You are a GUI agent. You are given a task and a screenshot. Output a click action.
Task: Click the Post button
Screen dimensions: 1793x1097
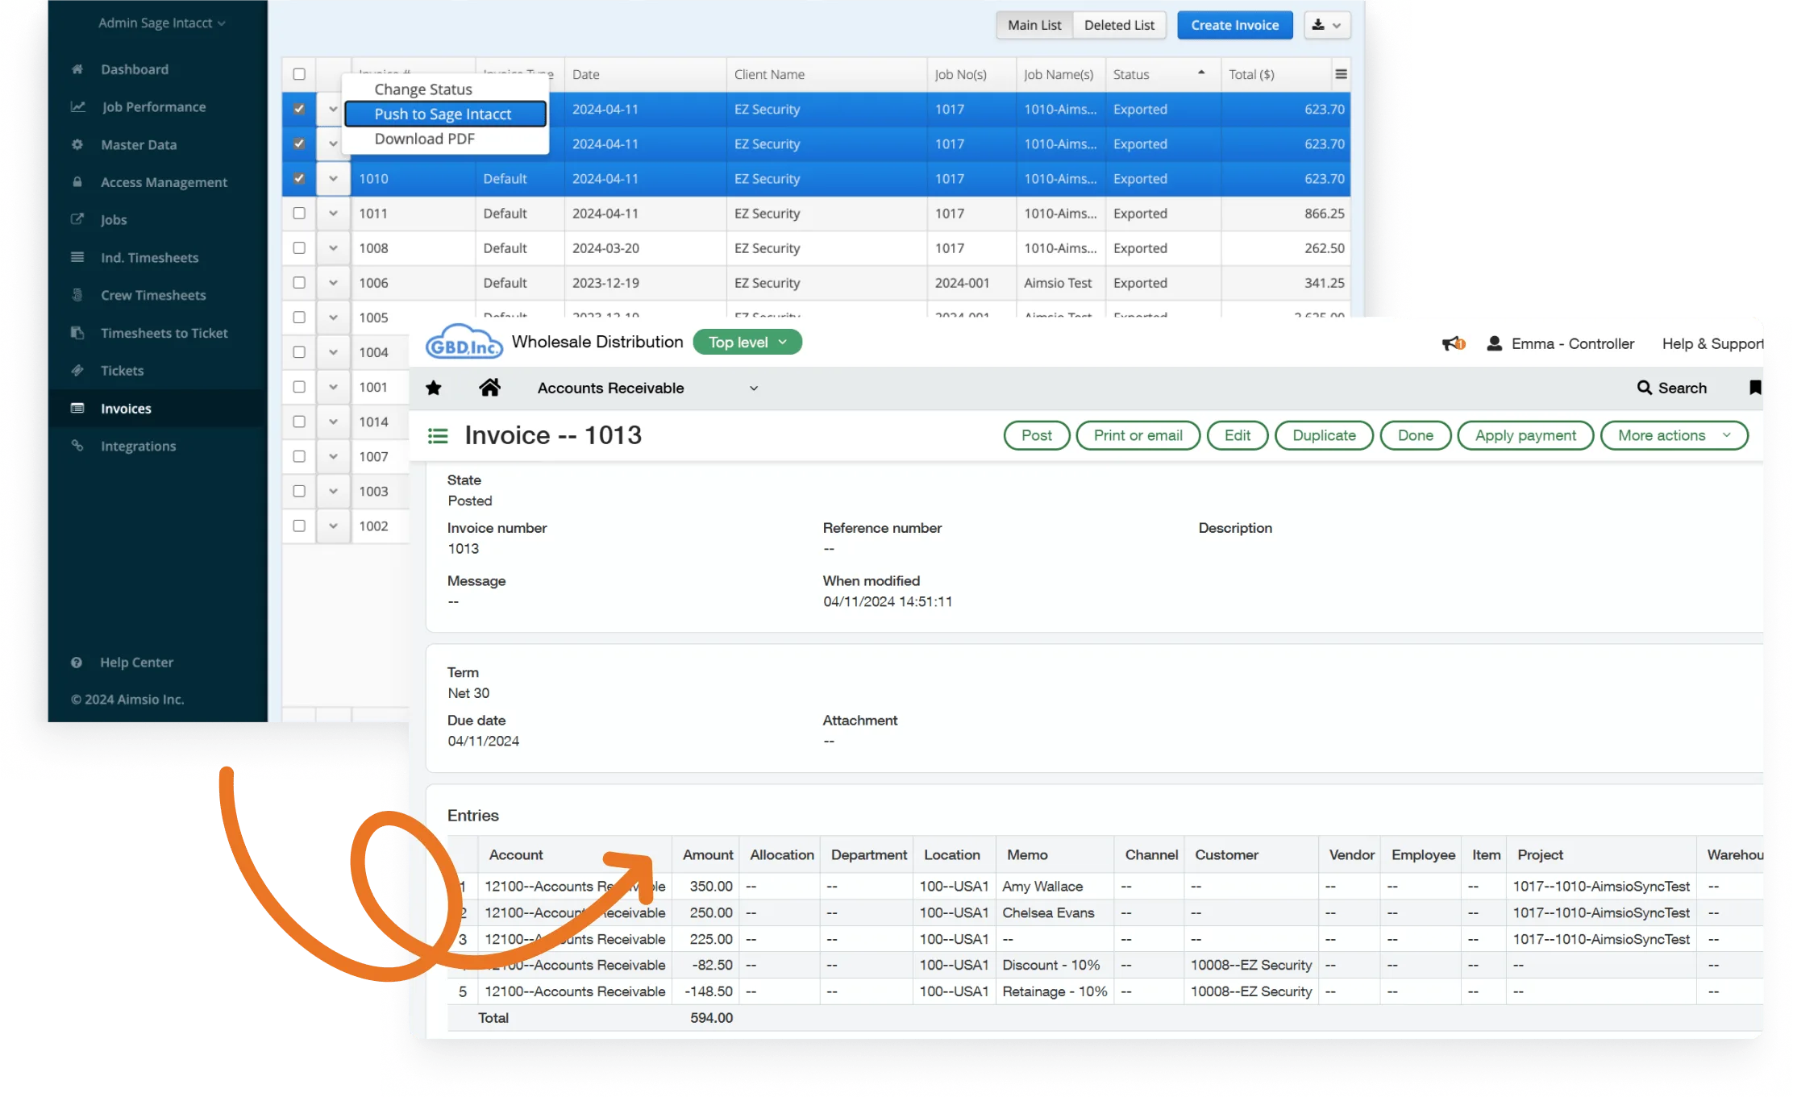[1037, 435]
